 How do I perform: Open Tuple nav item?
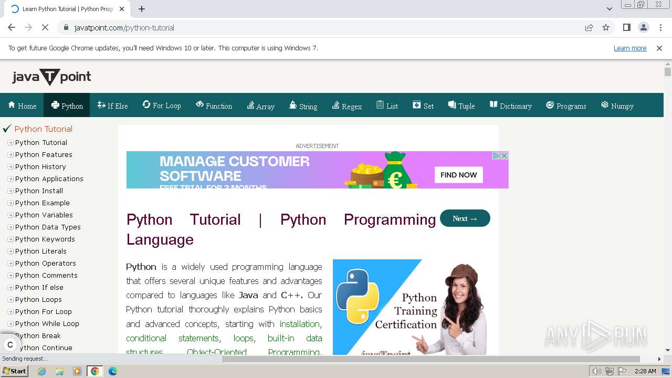pos(461,106)
